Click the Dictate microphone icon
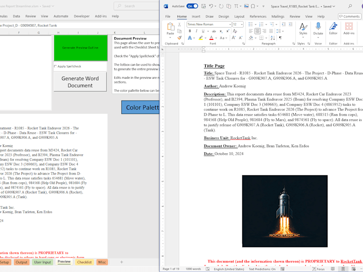 coord(318,26)
